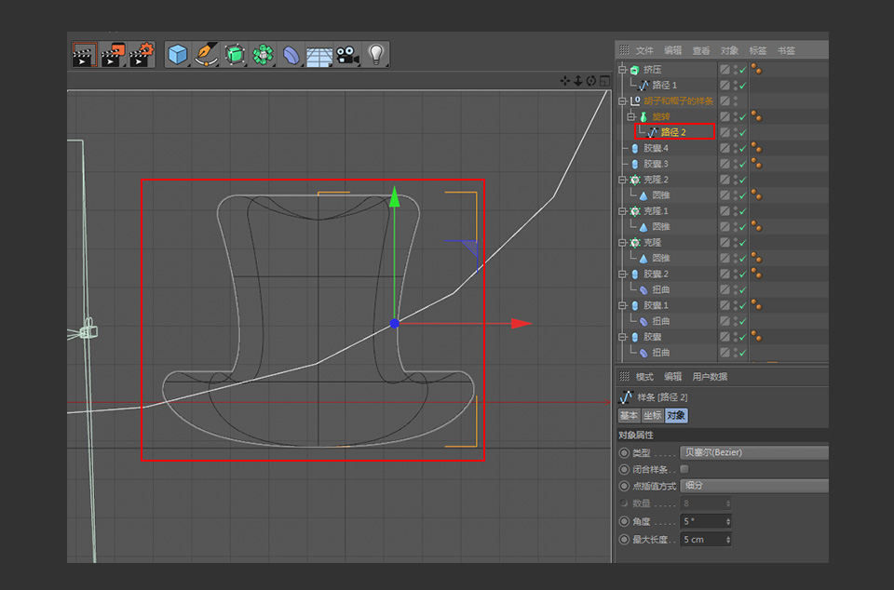
Task: Click the Bend deformer icon
Action: 291,54
